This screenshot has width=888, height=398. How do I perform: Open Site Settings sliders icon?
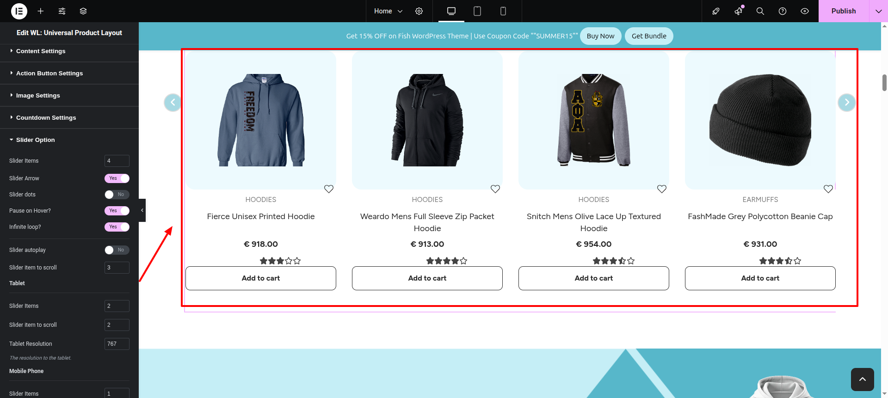(62, 11)
